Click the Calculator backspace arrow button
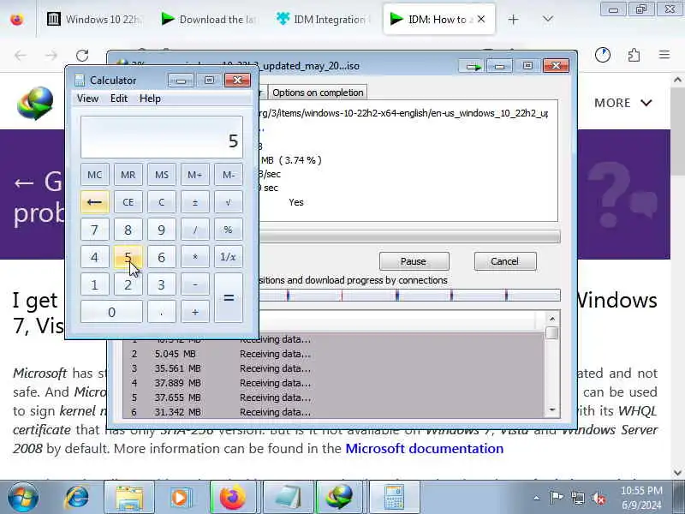Screen dimensions: 685x514 click(x=95, y=202)
